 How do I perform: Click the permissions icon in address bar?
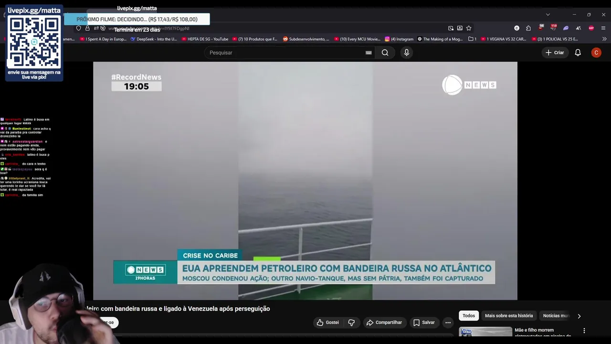tap(96, 28)
